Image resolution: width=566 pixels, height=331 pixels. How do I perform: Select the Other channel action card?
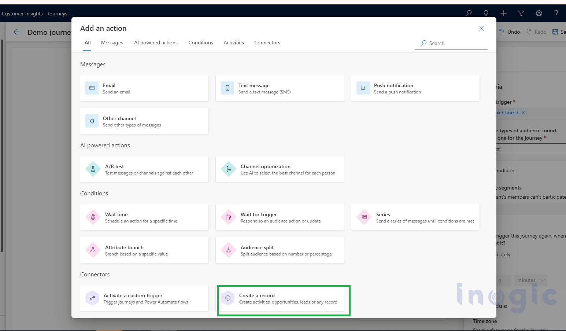(x=144, y=121)
